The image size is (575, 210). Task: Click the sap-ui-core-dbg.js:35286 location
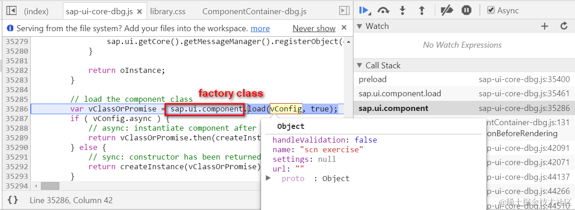(x=524, y=108)
